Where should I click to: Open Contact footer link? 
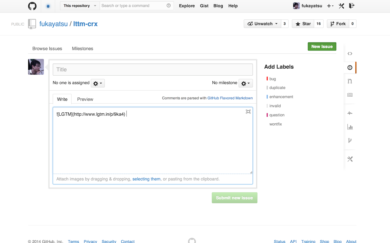pos(128,241)
